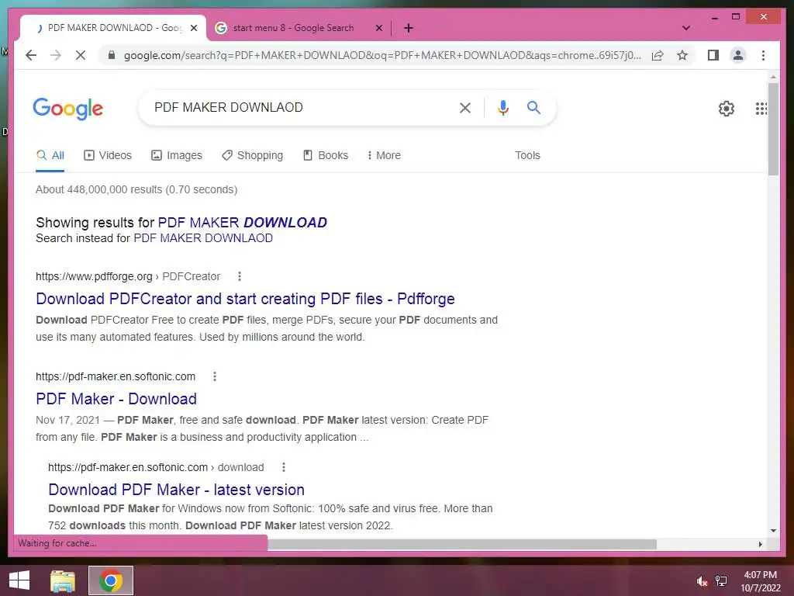Submit search with magnifier icon
This screenshot has width=794, height=596.
click(x=533, y=107)
